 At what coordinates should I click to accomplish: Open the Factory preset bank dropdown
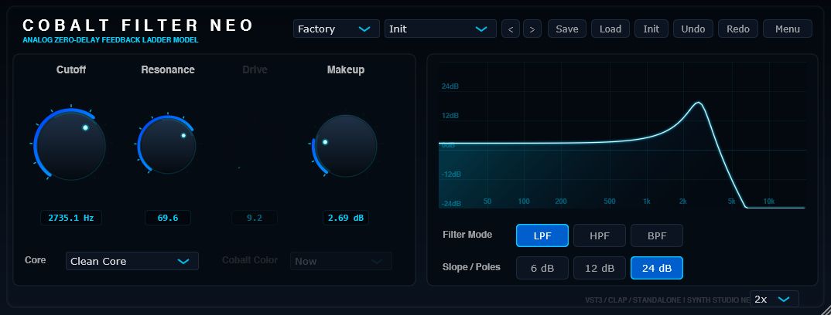(336, 29)
